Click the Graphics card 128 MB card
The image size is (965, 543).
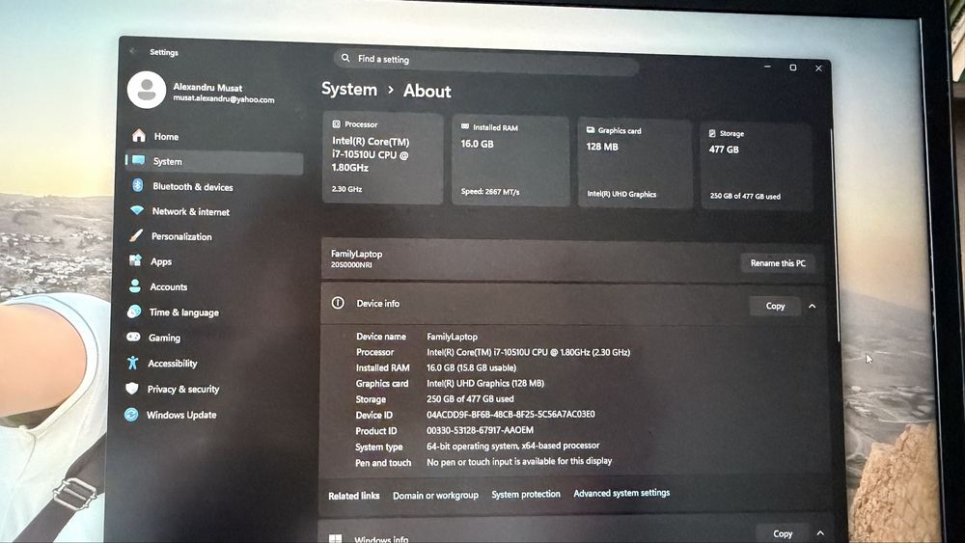(x=635, y=163)
